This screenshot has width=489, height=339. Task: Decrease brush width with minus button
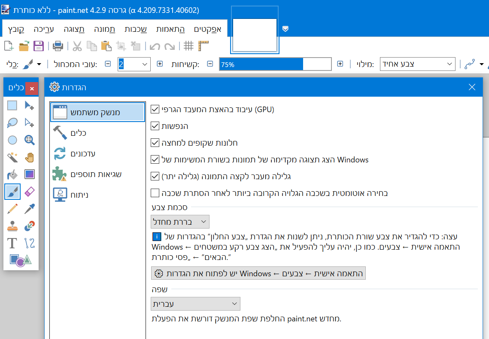point(108,64)
